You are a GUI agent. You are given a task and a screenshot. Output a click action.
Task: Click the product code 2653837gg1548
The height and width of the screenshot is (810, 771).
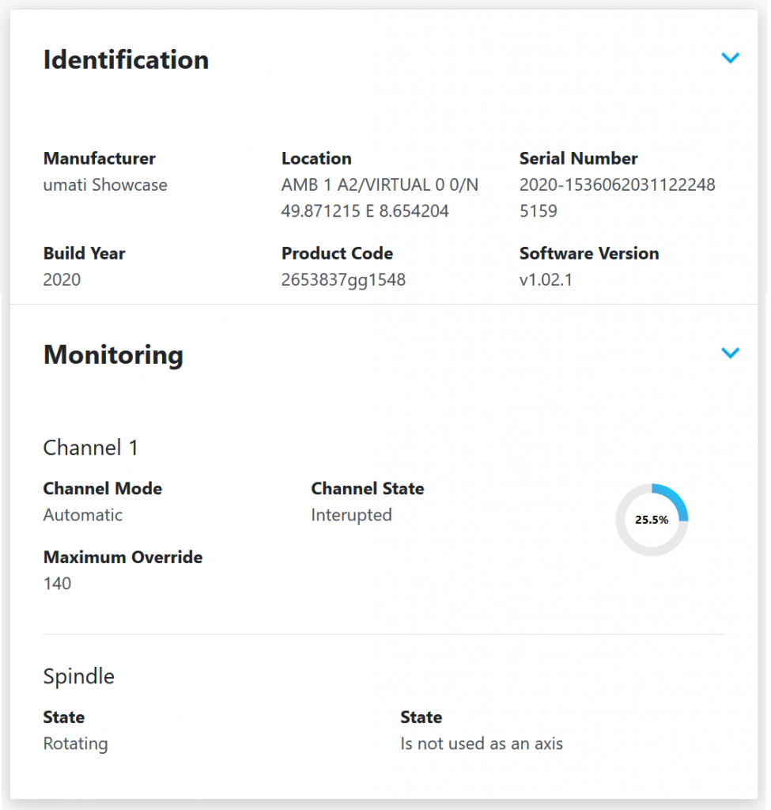343,279
